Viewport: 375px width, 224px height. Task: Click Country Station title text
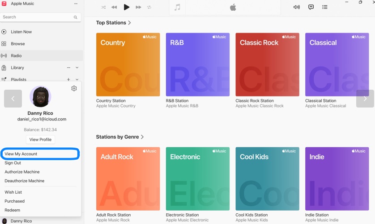[111, 101]
